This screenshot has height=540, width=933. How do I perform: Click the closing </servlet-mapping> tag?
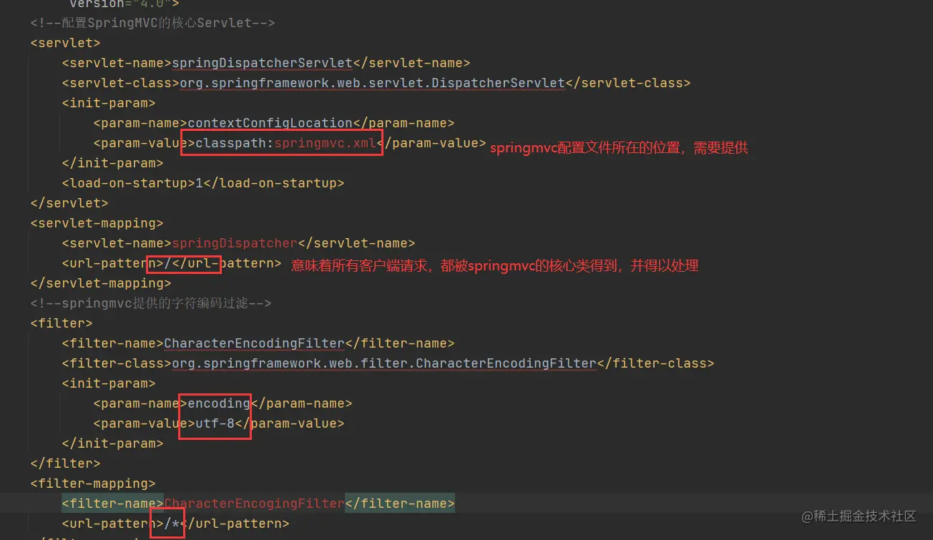(x=101, y=283)
